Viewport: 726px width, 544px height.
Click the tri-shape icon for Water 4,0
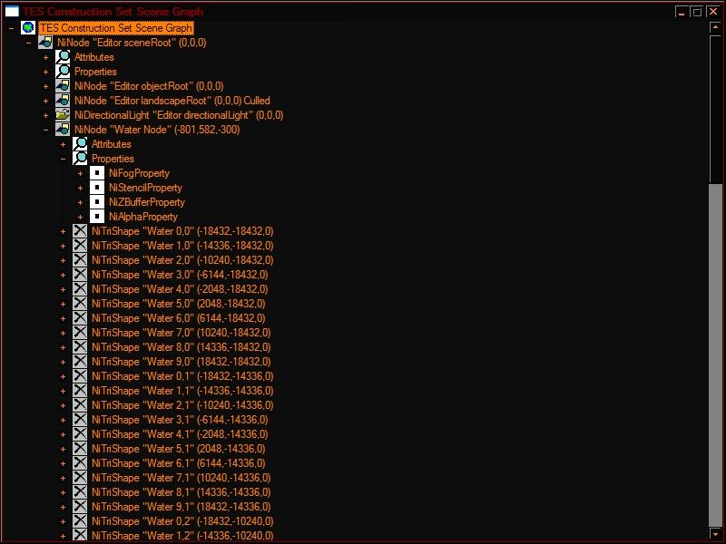(x=80, y=288)
